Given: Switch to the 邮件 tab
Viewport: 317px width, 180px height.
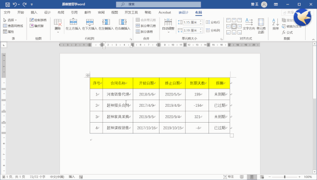Looking at the screenshot, I should 88,12.
